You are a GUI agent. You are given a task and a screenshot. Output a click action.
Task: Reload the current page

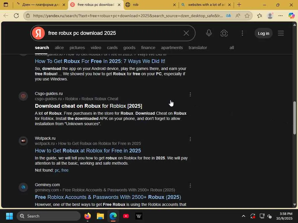[16, 16]
